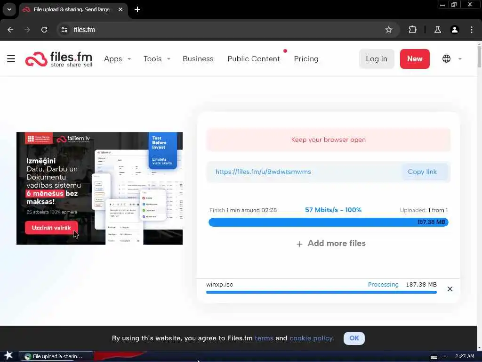Click the Processing status text

pyautogui.click(x=383, y=284)
